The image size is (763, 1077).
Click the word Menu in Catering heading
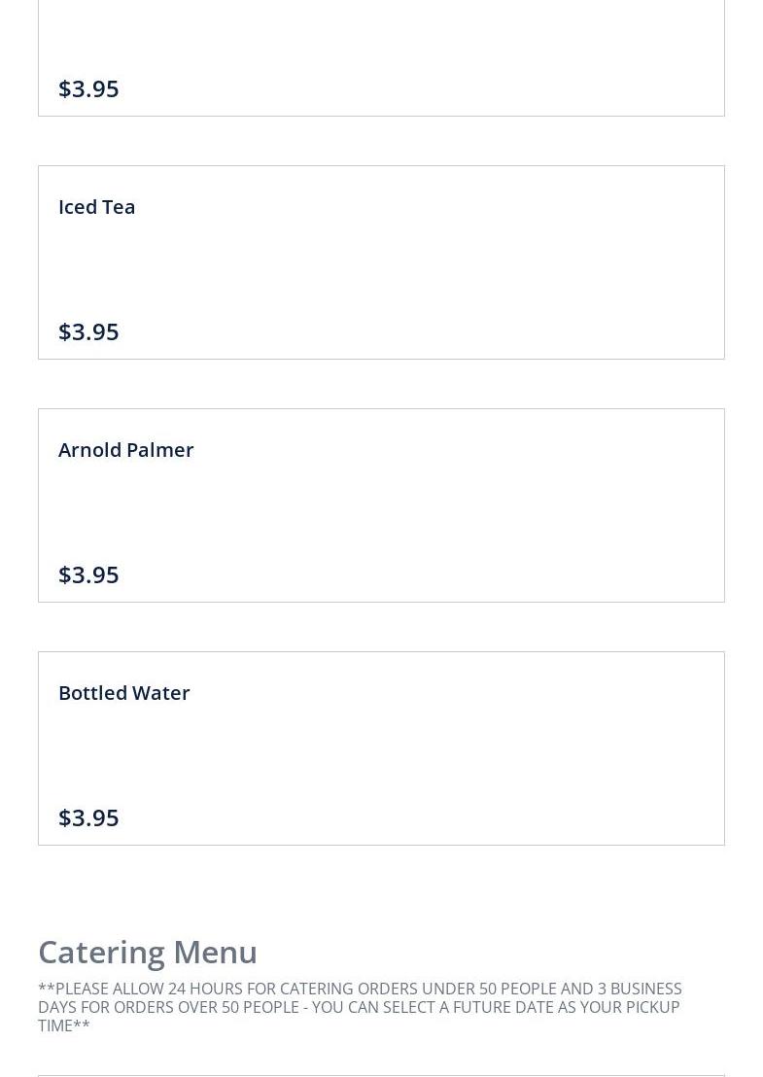tap(215, 952)
